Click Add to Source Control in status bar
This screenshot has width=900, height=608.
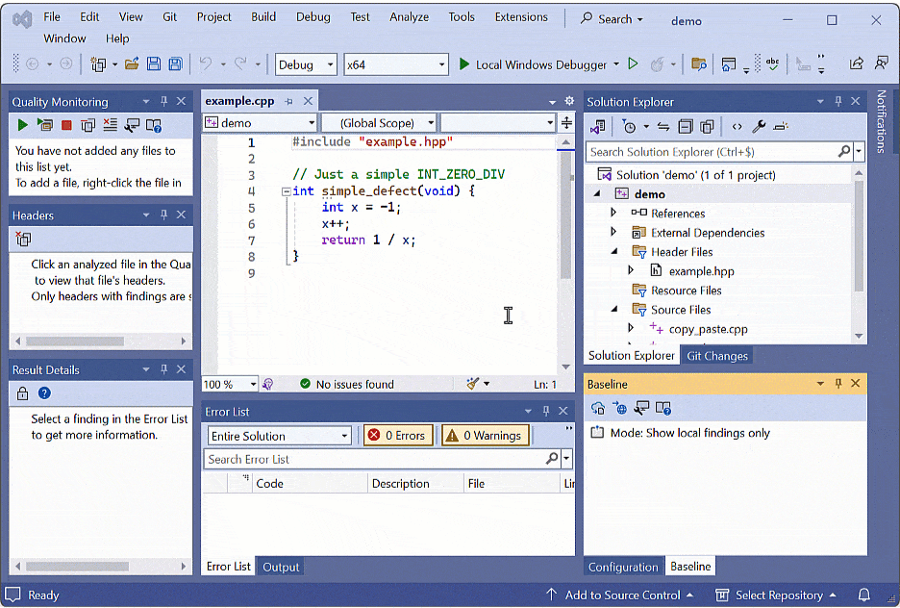click(x=619, y=595)
